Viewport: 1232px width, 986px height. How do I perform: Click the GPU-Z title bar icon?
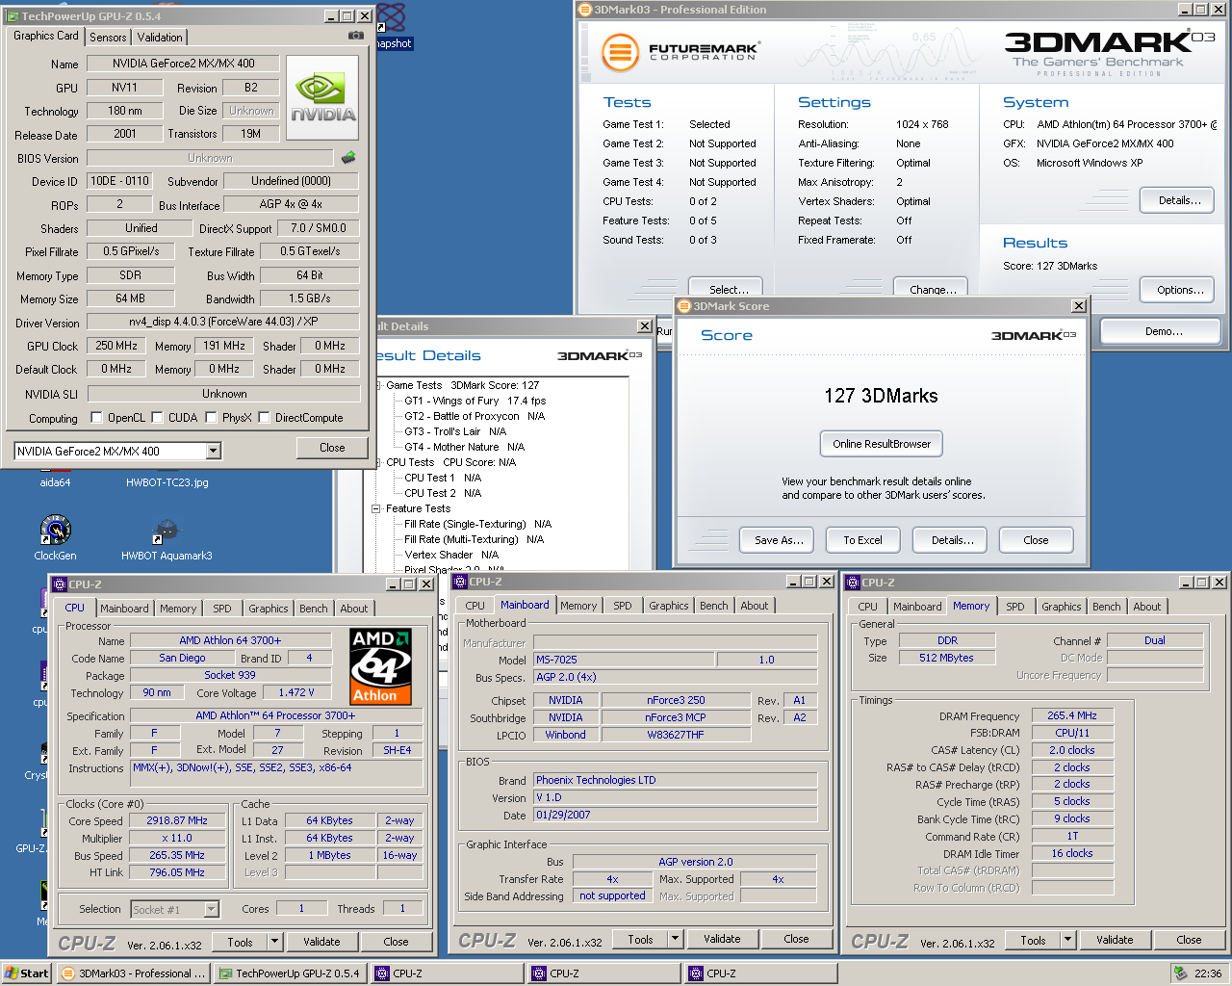[12, 16]
